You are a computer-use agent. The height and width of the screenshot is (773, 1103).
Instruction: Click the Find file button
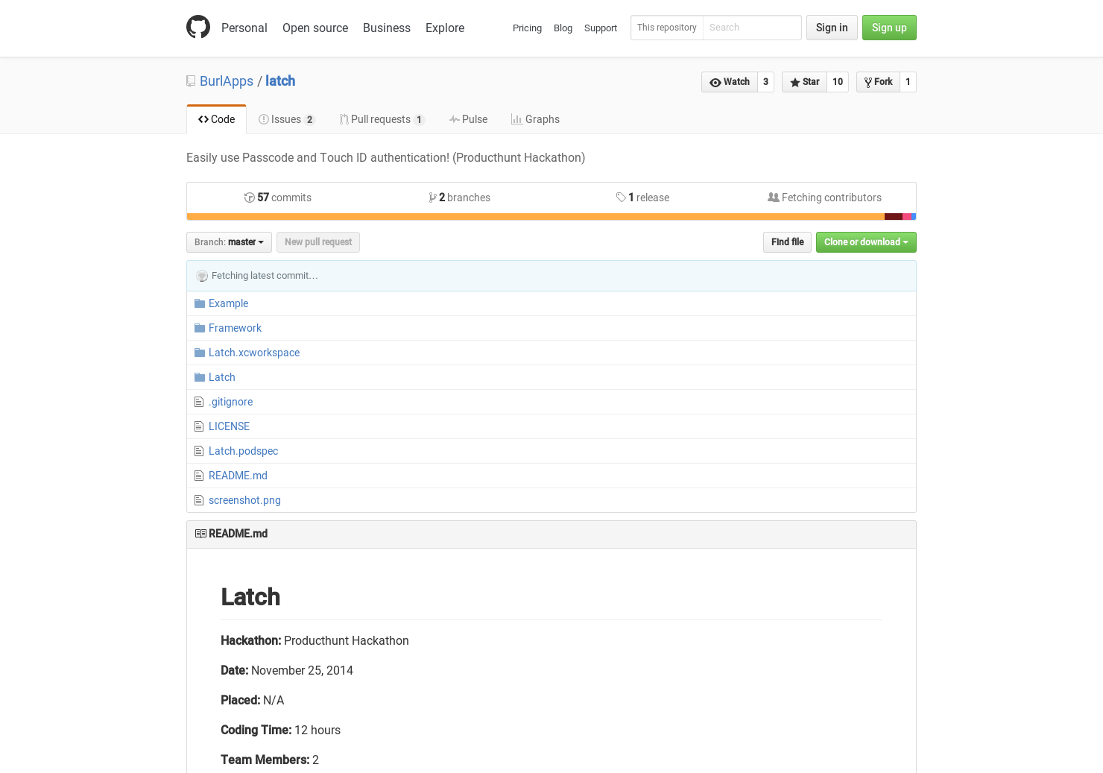[787, 242]
